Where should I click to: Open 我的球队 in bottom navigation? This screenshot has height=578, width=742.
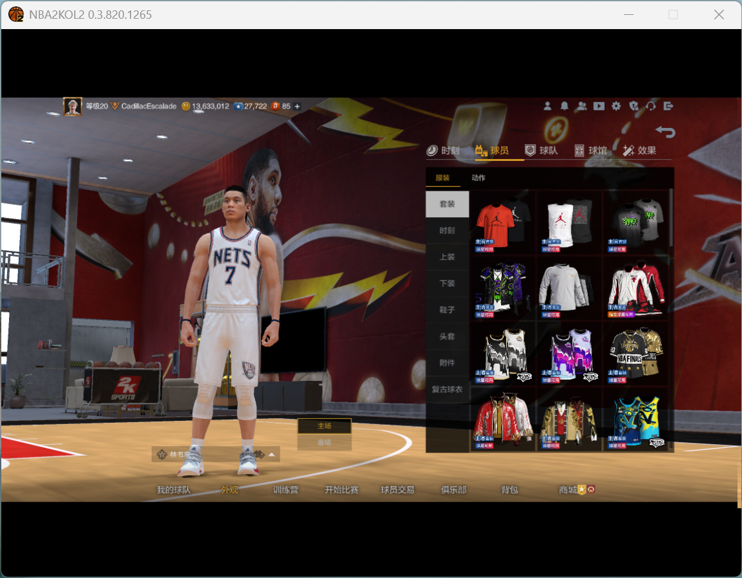click(x=174, y=490)
